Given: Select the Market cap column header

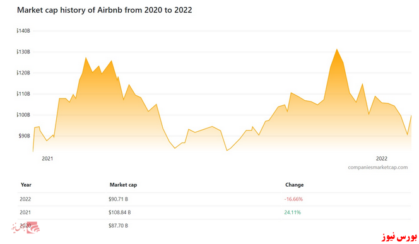Looking at the screenshot, I should (x=123, y=185).
